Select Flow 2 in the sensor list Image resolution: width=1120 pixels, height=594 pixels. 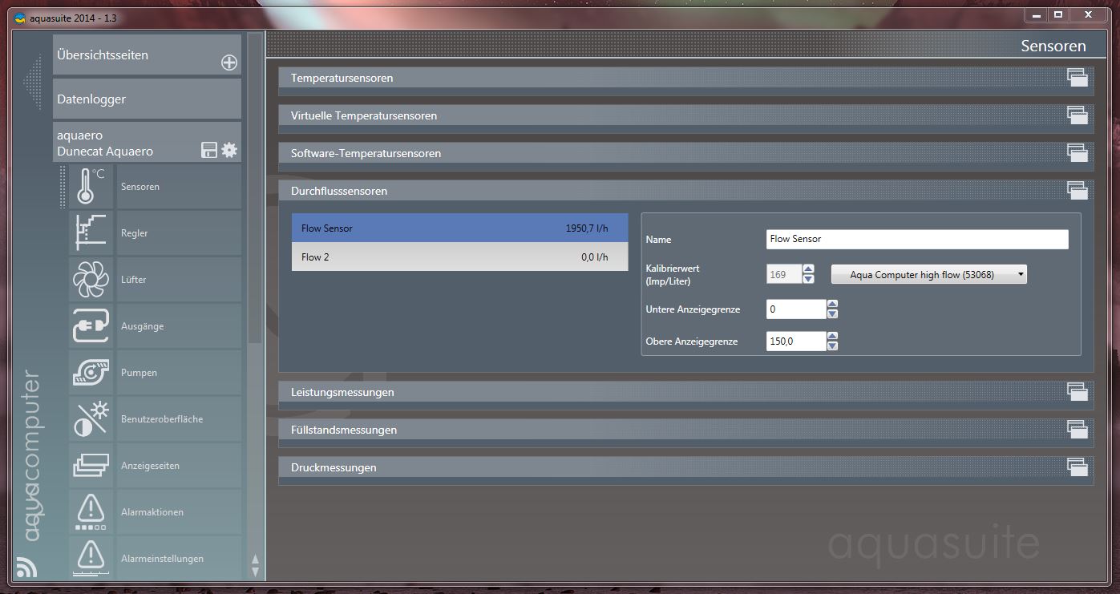click(459, 257)
